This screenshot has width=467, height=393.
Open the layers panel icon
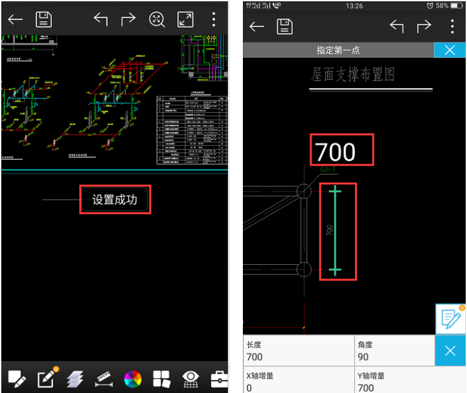coord(74,378)
